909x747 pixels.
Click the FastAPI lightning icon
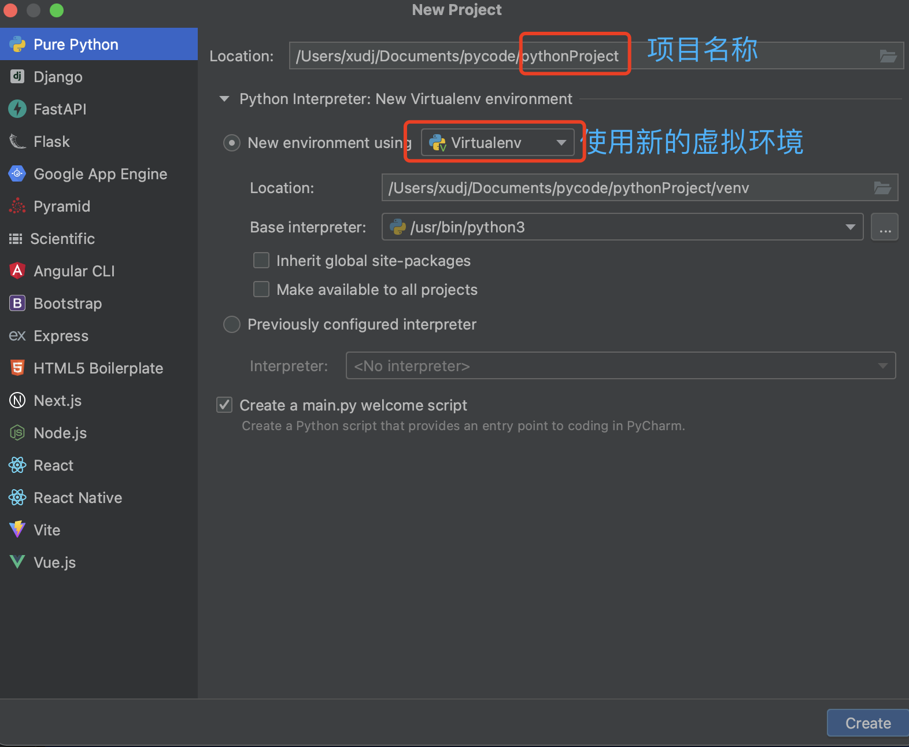[17, 109]
